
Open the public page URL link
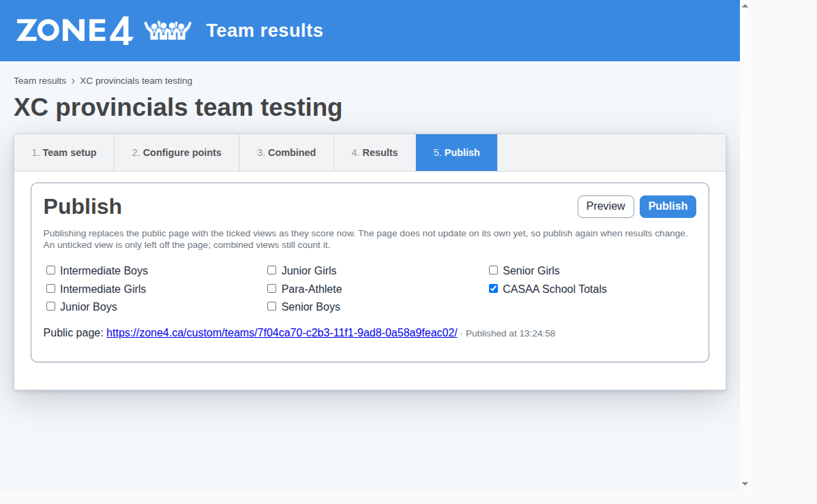coord(282,333)
